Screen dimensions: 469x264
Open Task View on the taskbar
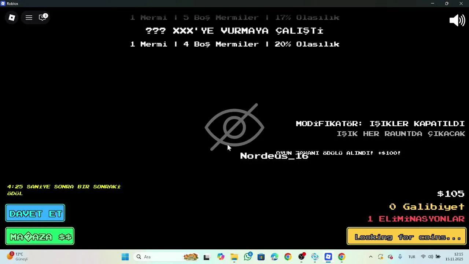tap(207, 257)
